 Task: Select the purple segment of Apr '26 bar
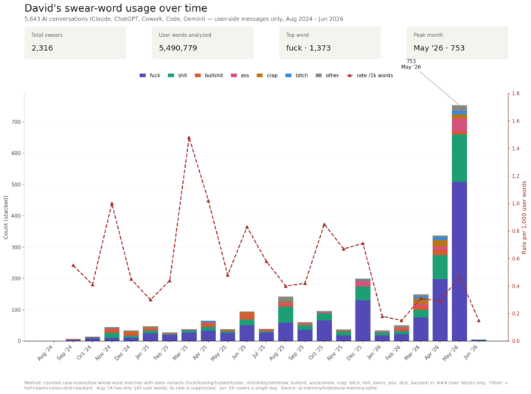pos(440,310)
